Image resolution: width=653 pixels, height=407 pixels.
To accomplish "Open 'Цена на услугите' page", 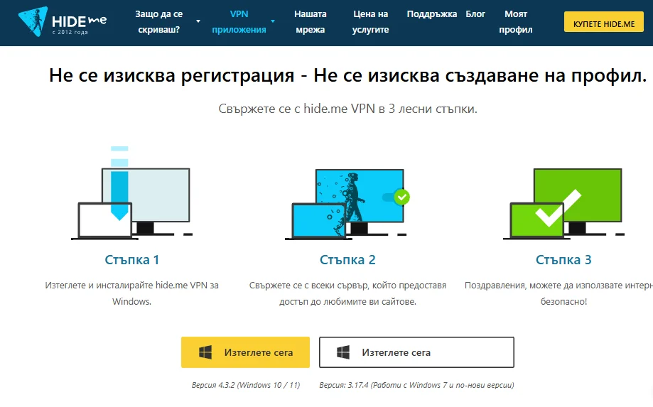I will click(370, 21).
